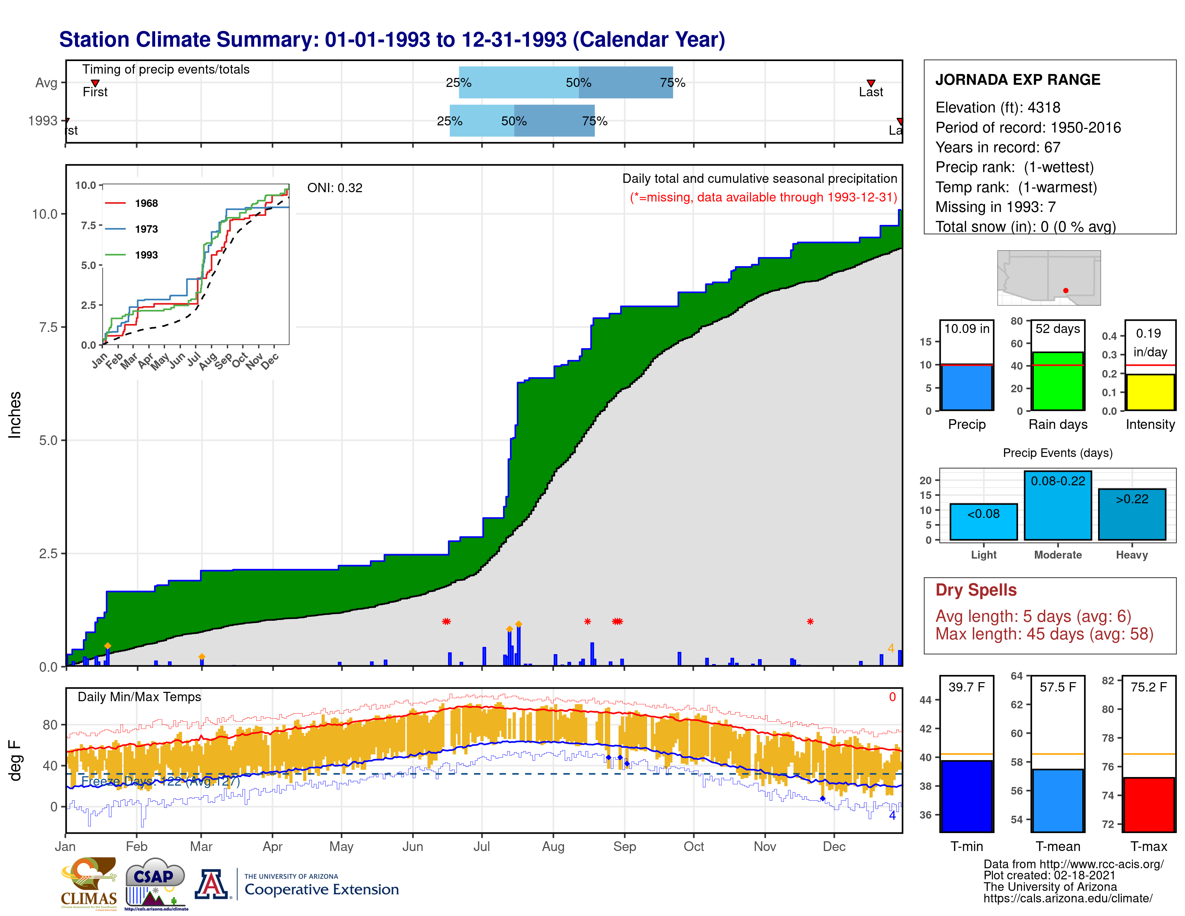Click the green Rain days bar
The height and width of the screenshot is (916, 1185).
[1058, 381]
